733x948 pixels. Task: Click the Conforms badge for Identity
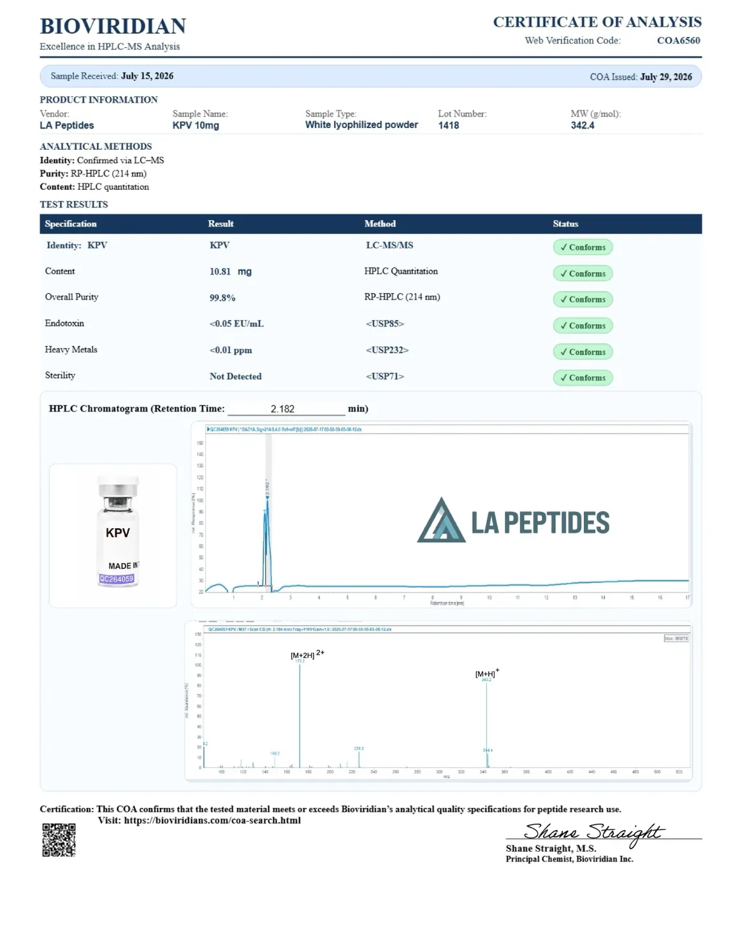pyautogui.click(x=583, y=247)
